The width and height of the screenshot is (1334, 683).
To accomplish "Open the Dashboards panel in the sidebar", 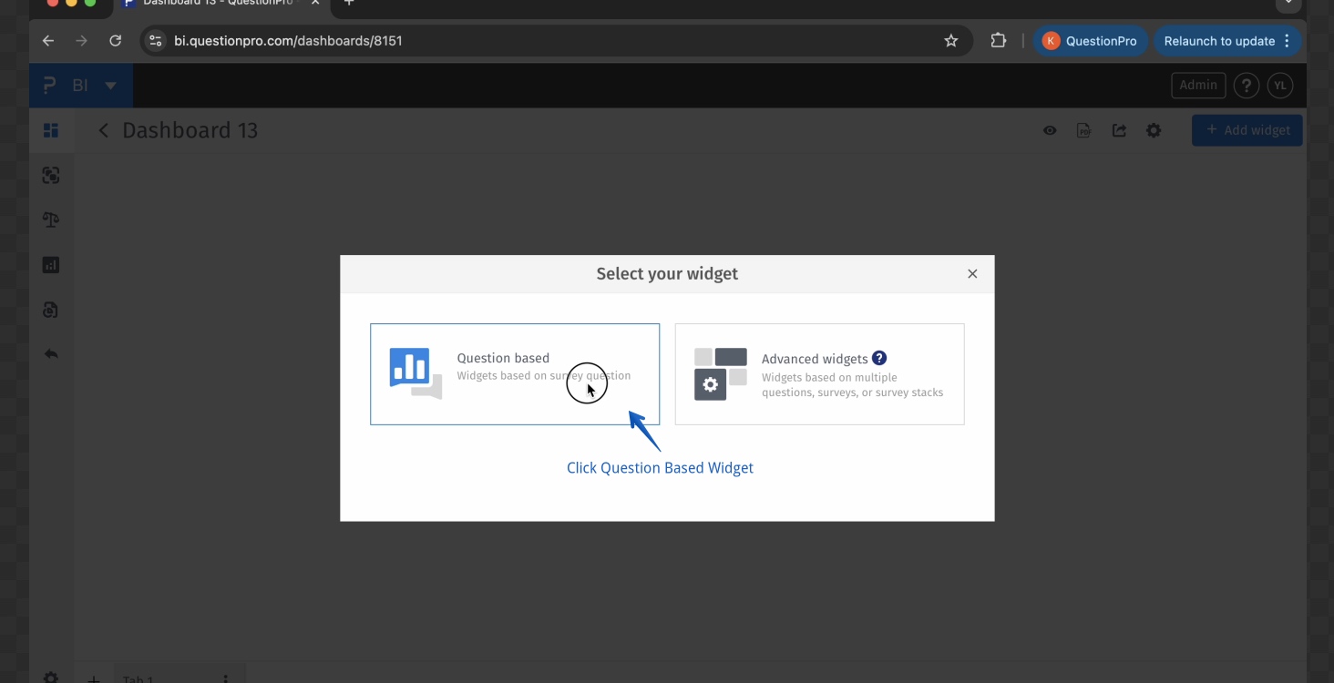I will (x=50, y=129).
